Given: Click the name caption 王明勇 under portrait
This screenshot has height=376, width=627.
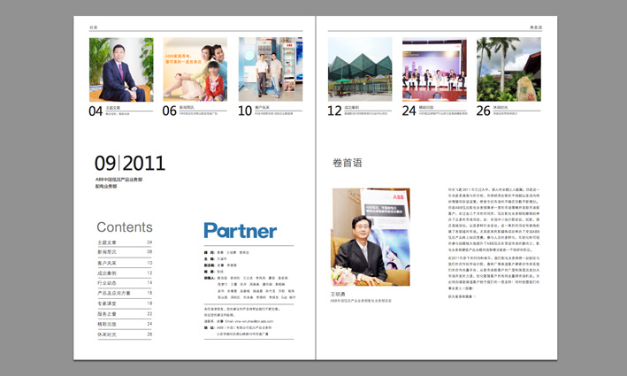Looking at the screenshot, I should click(338, 294).
